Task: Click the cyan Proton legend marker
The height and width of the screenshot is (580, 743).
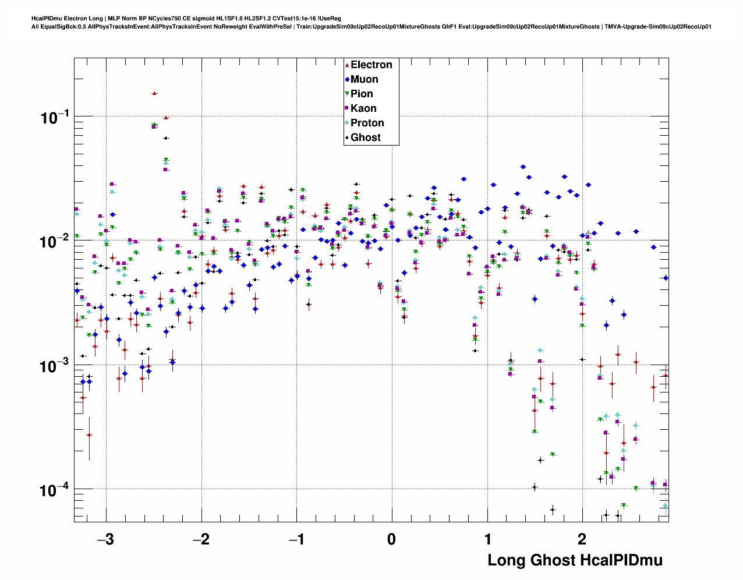Action: 347,123
